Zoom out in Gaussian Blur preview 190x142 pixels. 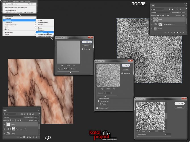click(62, 65)
